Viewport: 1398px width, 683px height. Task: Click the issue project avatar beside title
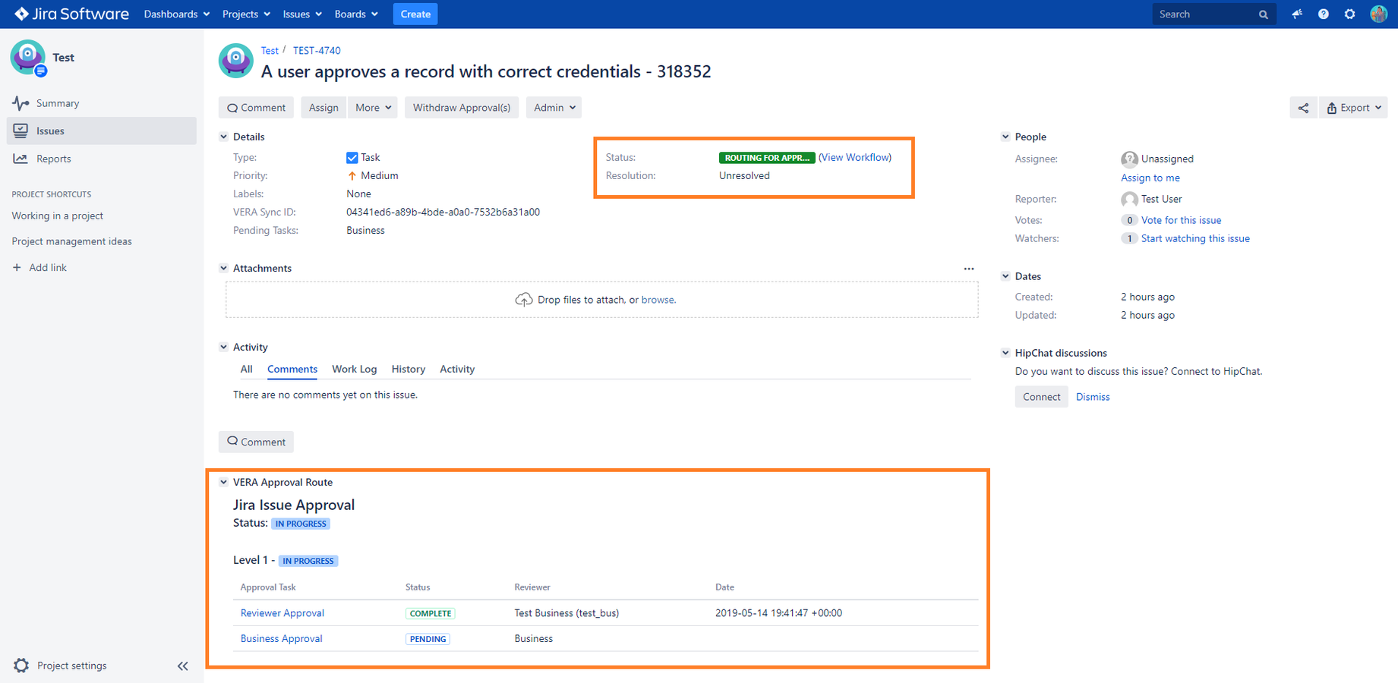[235, 61]
